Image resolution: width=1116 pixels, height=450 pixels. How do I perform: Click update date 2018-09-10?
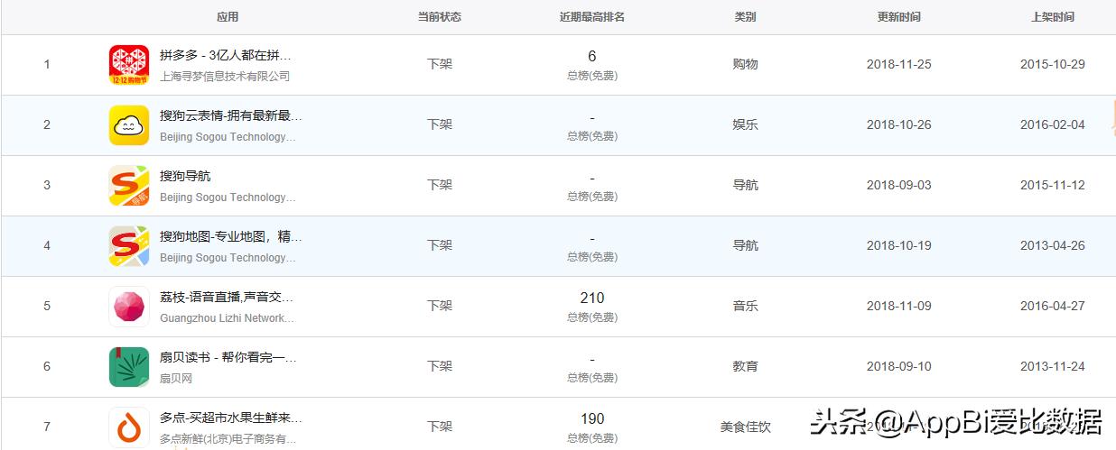(x=899, y=367)
